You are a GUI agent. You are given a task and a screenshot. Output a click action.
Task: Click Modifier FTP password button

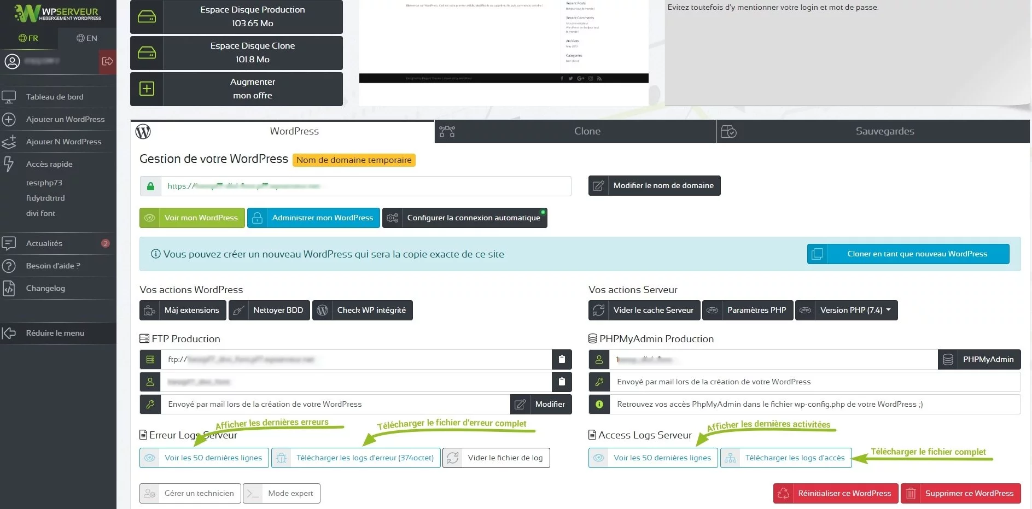541,404
